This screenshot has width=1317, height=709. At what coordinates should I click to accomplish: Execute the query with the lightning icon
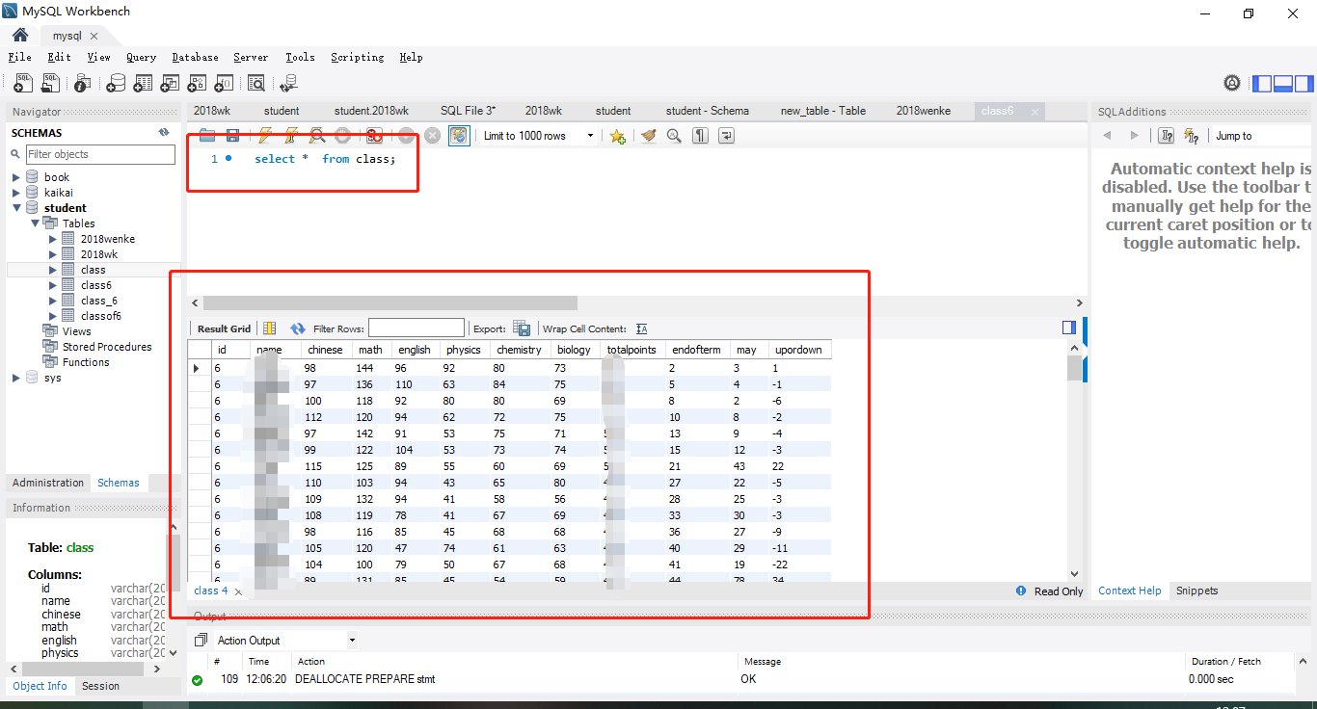(x=265, y=136)
